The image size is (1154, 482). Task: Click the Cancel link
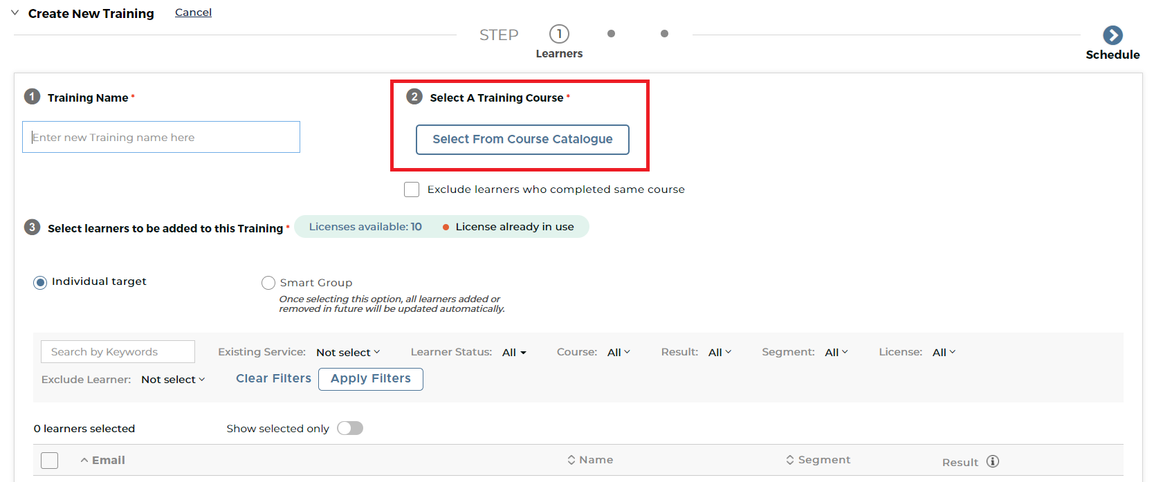[192, 12]
